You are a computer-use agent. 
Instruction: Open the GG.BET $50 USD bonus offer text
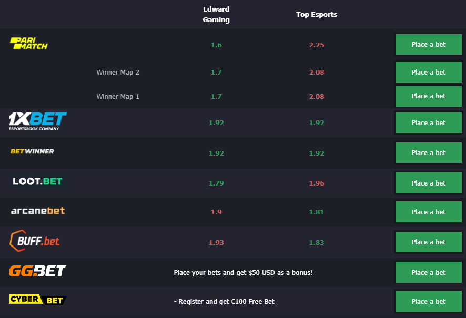pyautogui.click(x=243, y=273)
